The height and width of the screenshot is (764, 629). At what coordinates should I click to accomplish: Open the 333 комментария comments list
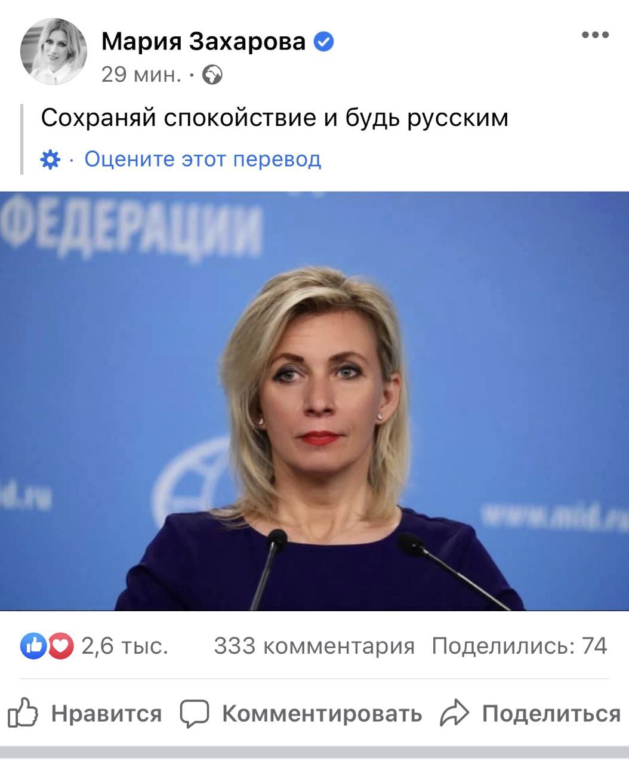pos(314,646)
